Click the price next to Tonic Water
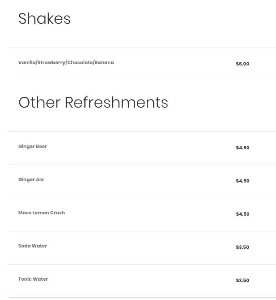 coord(242,281)
